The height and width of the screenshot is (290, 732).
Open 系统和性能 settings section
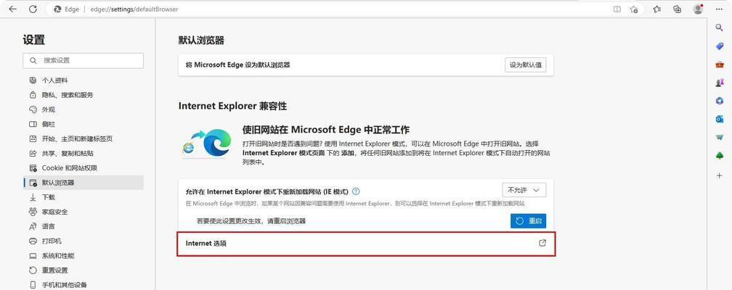pyautogui.click(x=84, y=255)
